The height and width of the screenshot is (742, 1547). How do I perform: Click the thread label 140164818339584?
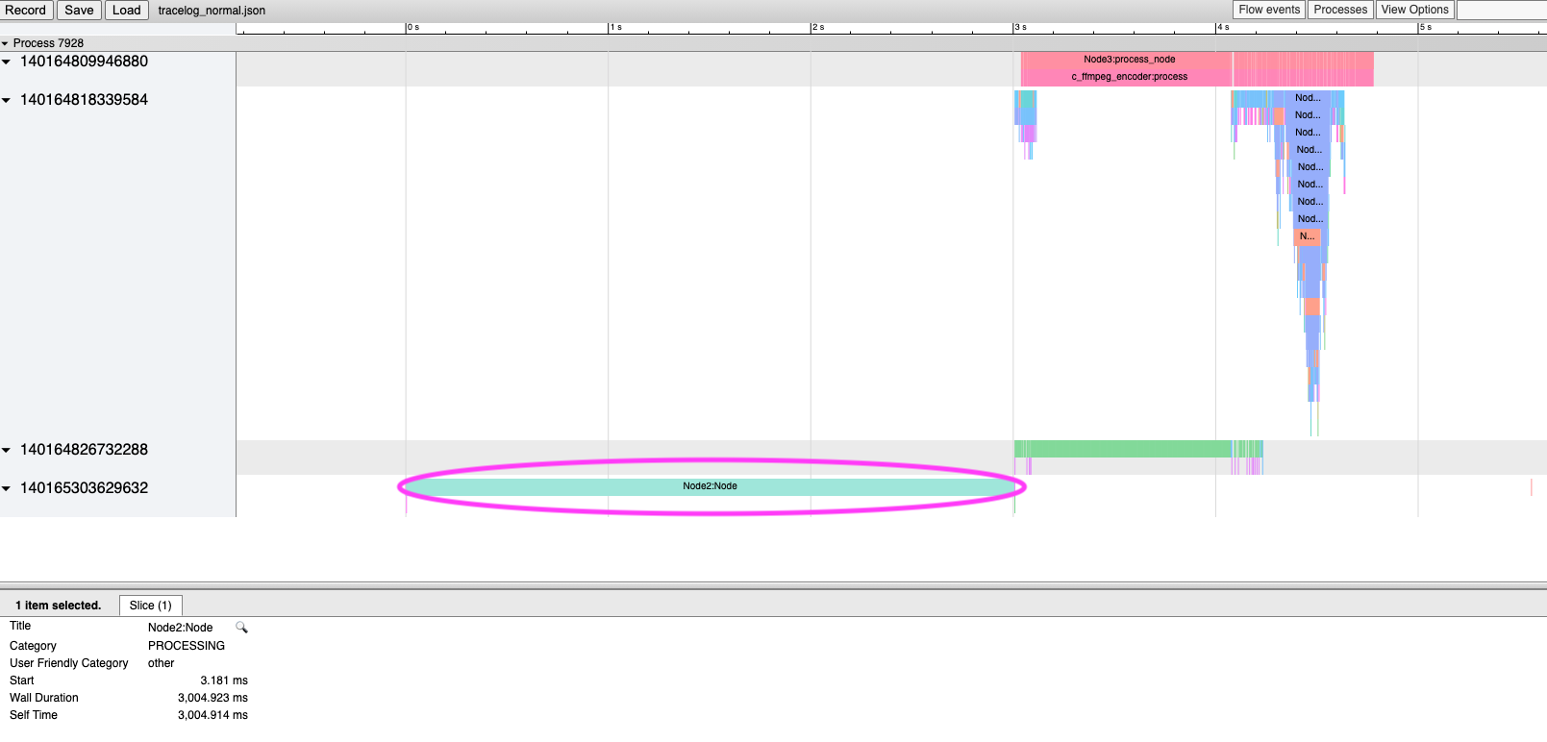[84, 100]
